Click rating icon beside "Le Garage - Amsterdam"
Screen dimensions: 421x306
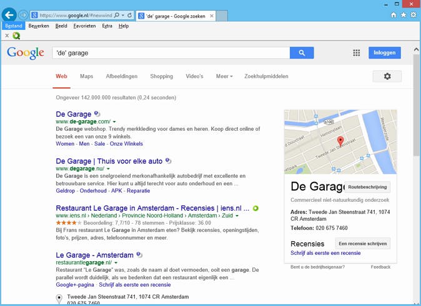139,255
